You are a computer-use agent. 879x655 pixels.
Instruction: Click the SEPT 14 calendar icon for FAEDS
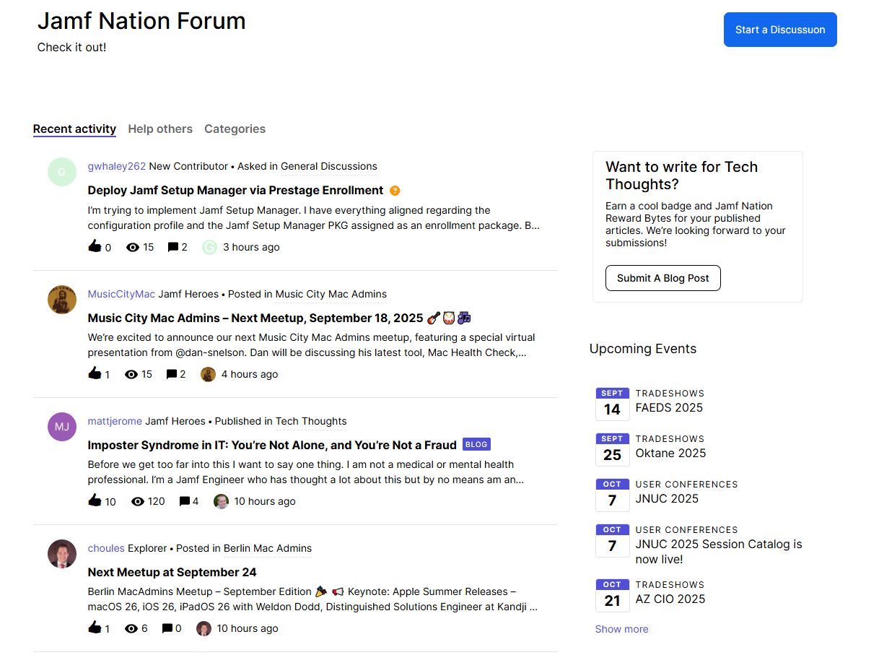coord(612,404)
